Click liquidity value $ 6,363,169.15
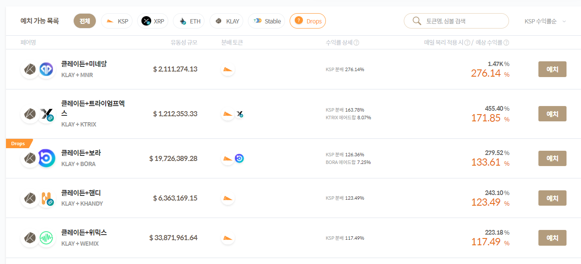Image resolution: width=581 pixels, height=264 pixels. point(175,198)
